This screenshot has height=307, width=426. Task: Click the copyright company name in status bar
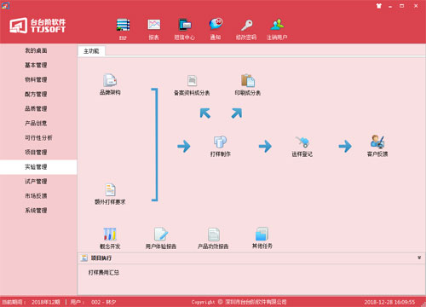[256, 302]
